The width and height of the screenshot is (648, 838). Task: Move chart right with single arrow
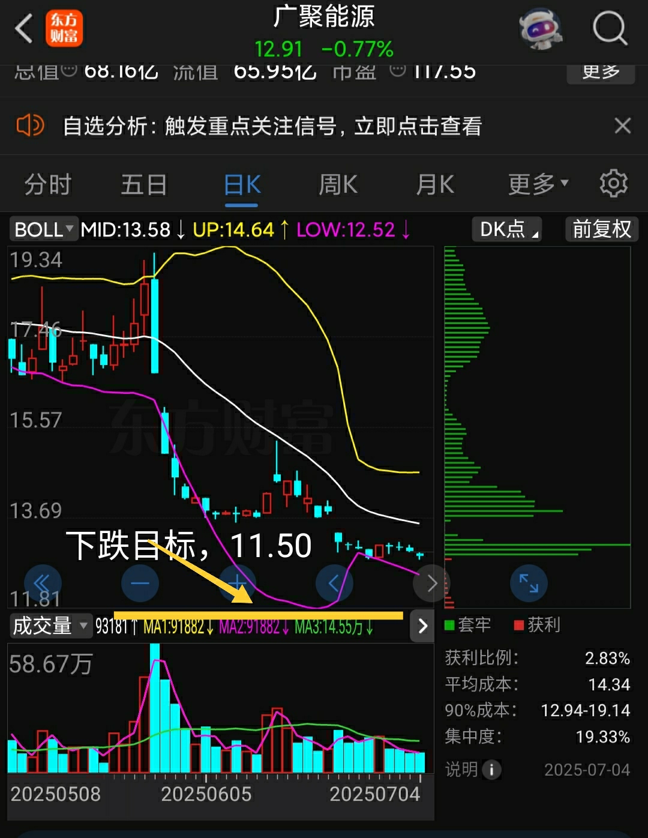[431, 583]
